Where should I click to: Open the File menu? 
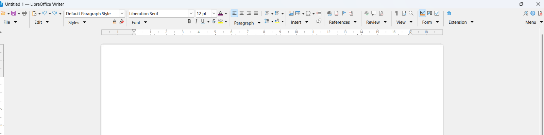10,22
